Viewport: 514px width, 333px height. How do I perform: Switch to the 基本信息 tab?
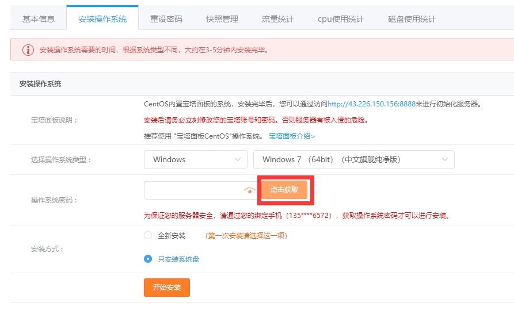point(39,19)
